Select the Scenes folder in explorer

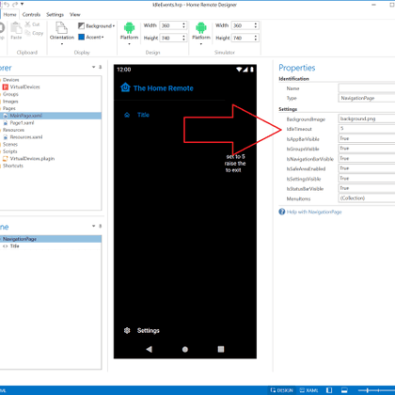tap(10, 144)
